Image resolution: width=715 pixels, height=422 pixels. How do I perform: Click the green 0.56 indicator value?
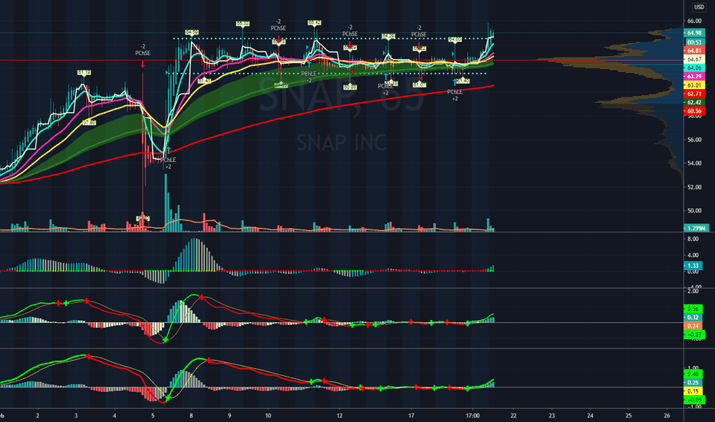click(693, 309)
